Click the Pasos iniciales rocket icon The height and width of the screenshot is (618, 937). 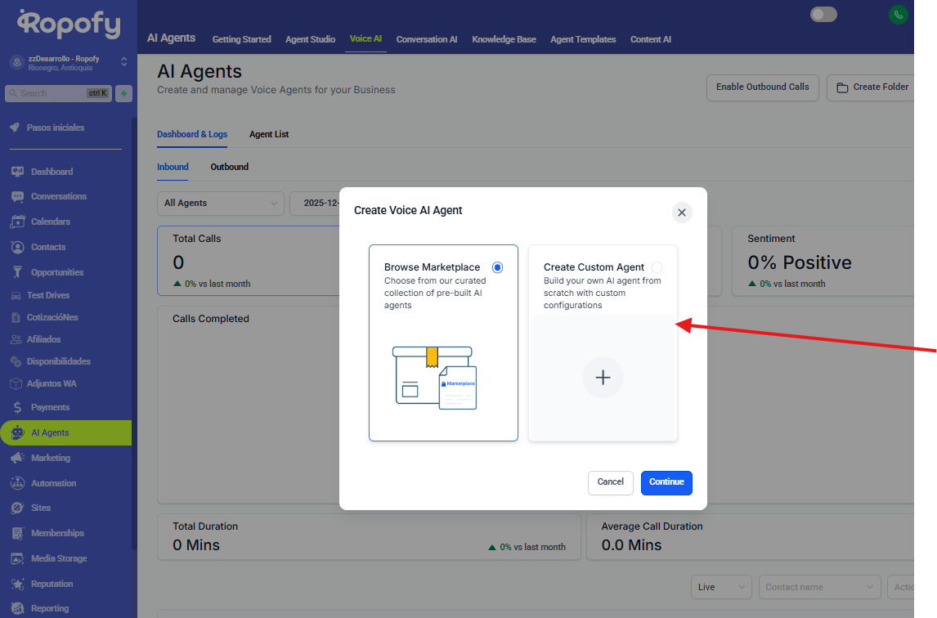(x=15, y=128)
